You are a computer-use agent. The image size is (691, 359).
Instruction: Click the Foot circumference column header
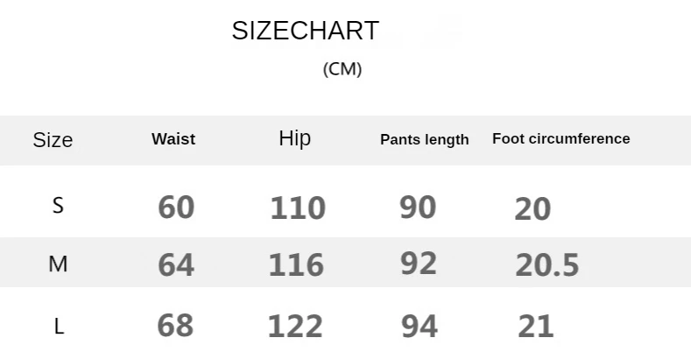[x=561, y=138]
